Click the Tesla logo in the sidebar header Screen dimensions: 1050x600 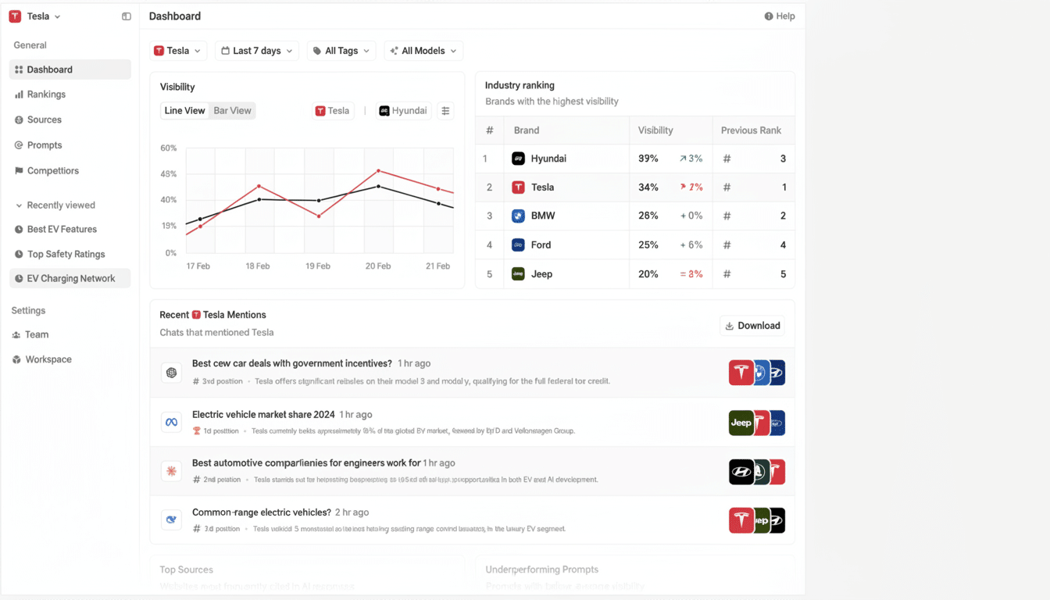[x=14, y=16]
